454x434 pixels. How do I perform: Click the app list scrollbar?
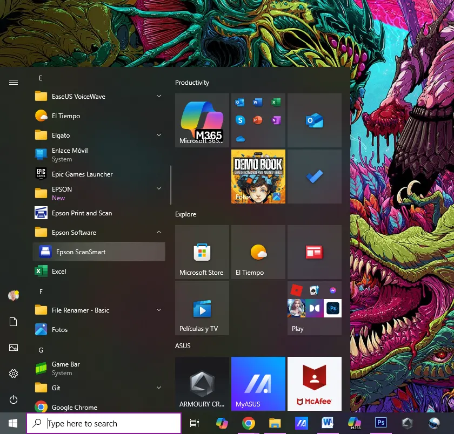171,185
